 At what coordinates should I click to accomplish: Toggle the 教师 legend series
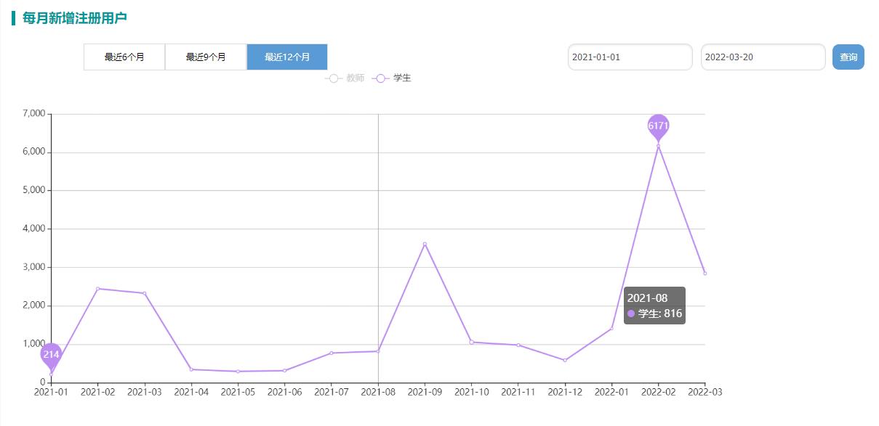point(345,78)
